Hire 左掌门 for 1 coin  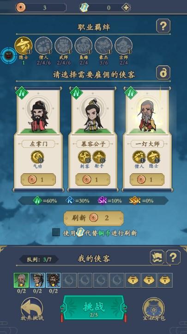(38, 180)
